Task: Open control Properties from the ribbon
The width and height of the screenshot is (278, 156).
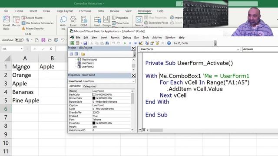Action: [120, 18]
